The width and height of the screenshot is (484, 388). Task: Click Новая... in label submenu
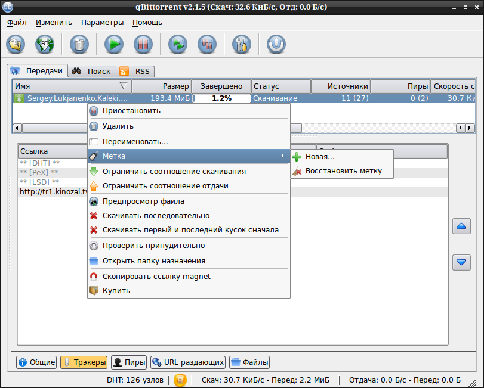tap(342, 157)
